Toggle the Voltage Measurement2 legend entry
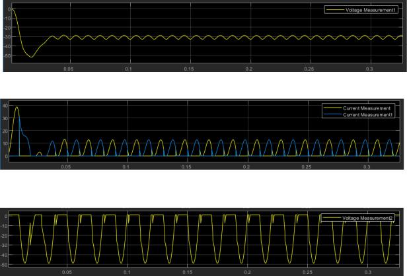This screenshot has height=276, width=407. coord(357,218)
